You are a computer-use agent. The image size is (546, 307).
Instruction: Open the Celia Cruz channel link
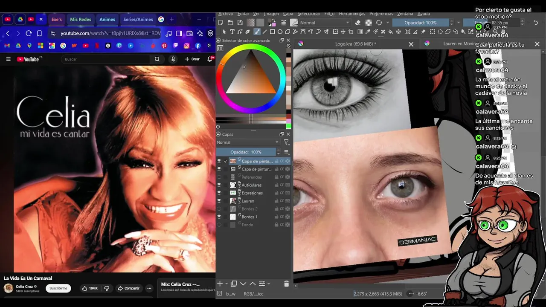24,287
